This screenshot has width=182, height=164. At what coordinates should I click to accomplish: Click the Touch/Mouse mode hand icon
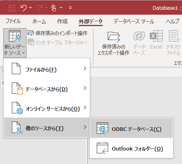[54, 8]
